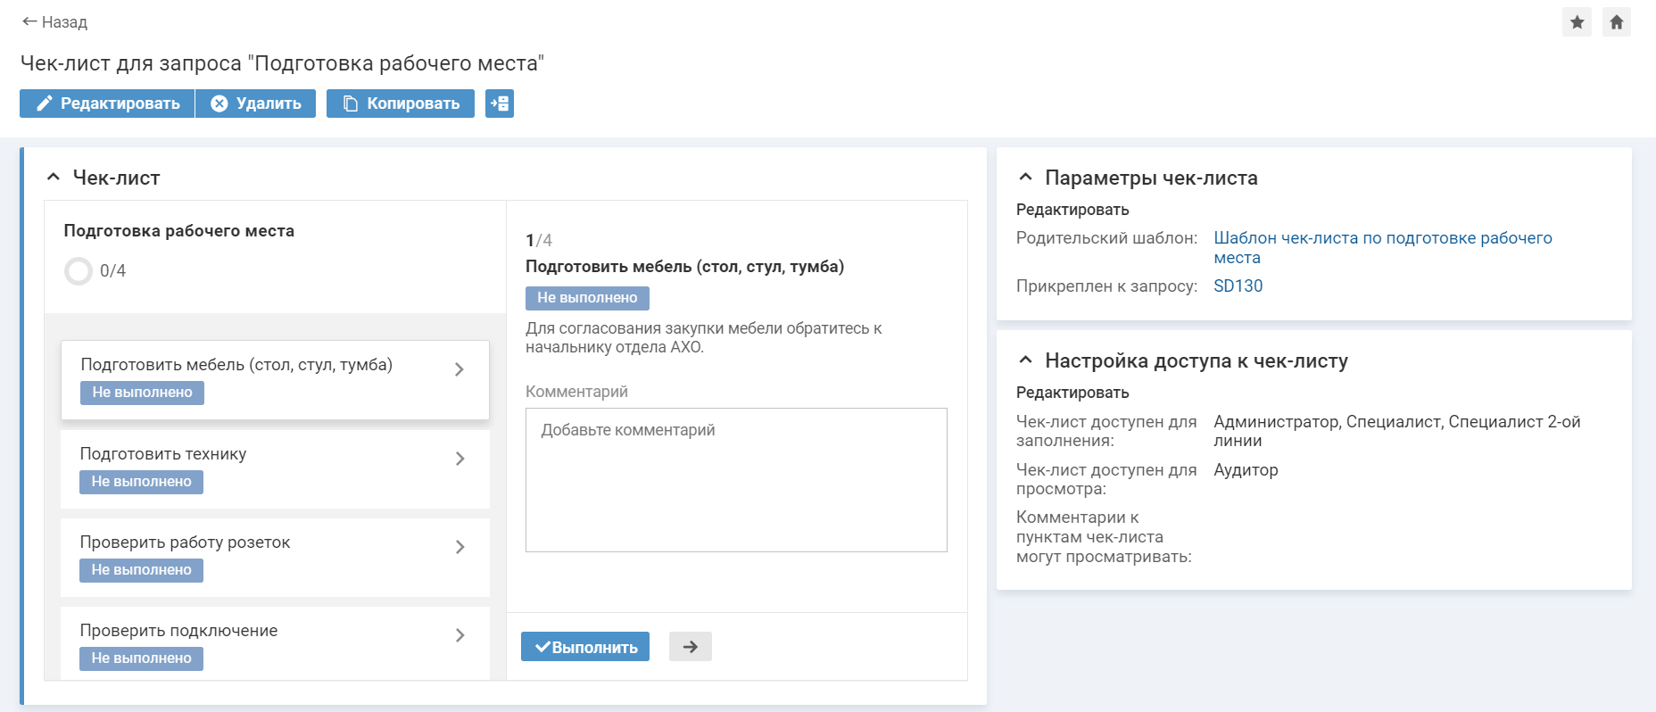This screenshot has height=712, width=1656.
Task: Collapse Настройка доступа к чек-листу panel
Action: click(1025, 360)
